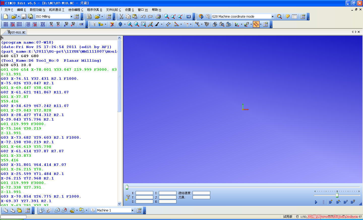This screenshot has height=220, width=363.
Task: Undo the last edit
Action: click(x=143, y=17)
